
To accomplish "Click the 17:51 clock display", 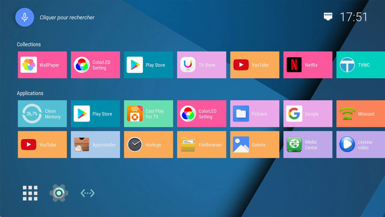I will pos(354,17).
